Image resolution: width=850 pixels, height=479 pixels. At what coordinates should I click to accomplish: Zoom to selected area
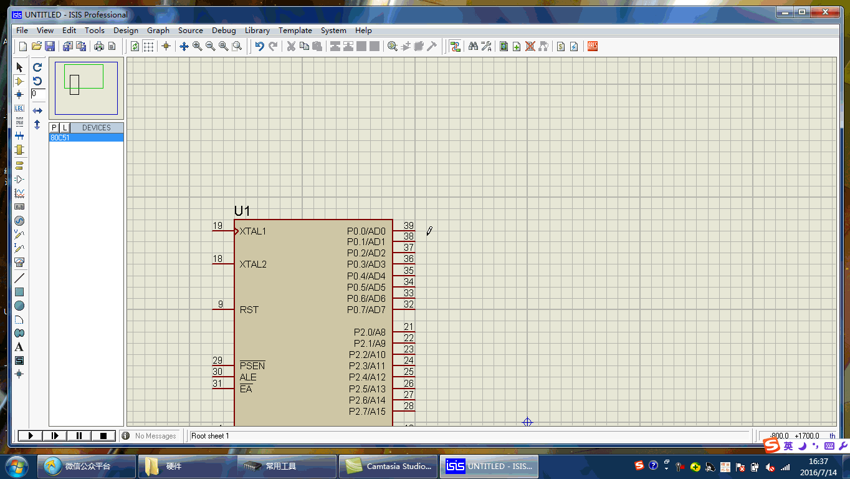point(237,46)
